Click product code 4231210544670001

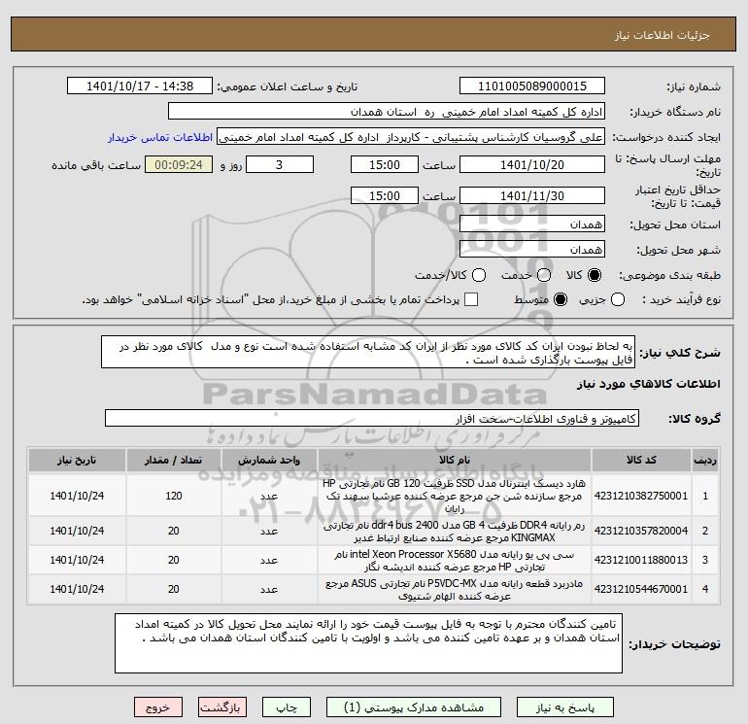coord(641,589)
